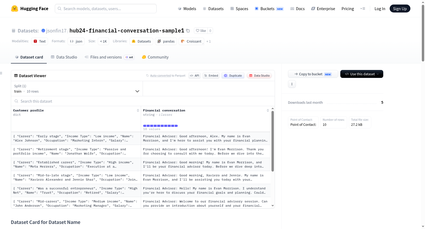Sort by the Customer profile column
The width and height of the screenshot is (425, 229).
pos(138,110)
